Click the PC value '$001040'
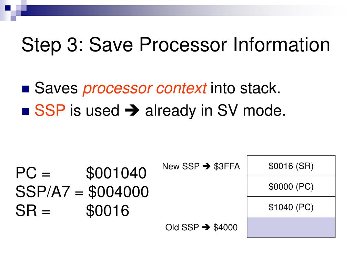This screenshot has height=264, width=353. point(116,173)
